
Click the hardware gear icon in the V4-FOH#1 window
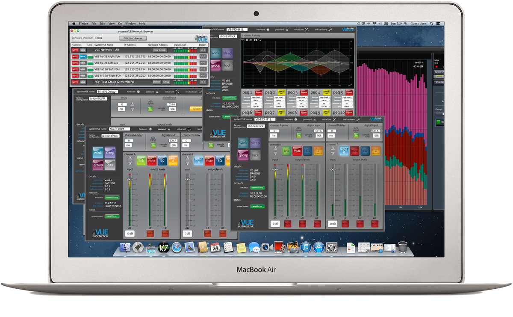click(150, 129)
